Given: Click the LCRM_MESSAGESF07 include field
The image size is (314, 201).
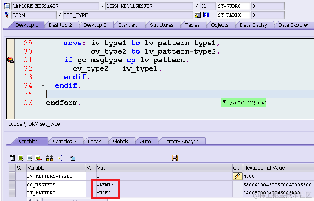Looking at the screenshot, I should [x=149, y=6].
